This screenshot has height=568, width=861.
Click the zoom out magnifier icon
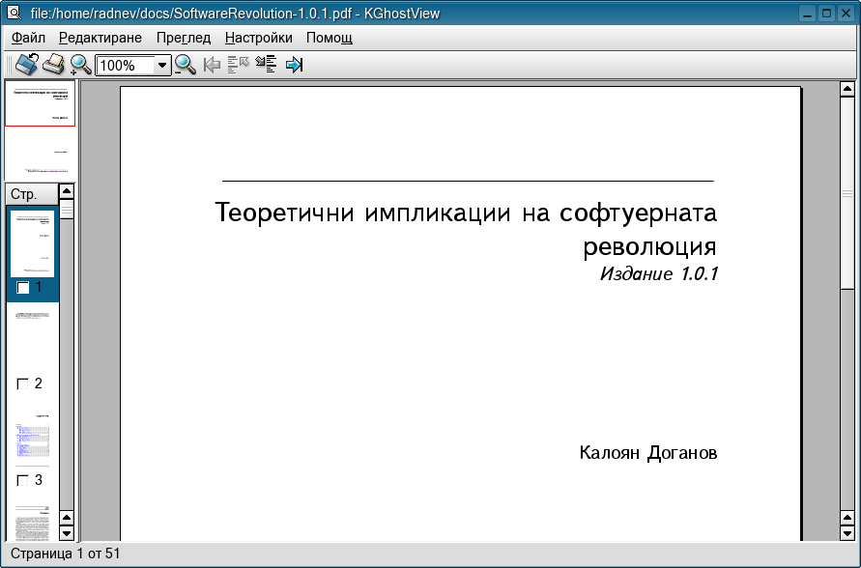(185, 65)
